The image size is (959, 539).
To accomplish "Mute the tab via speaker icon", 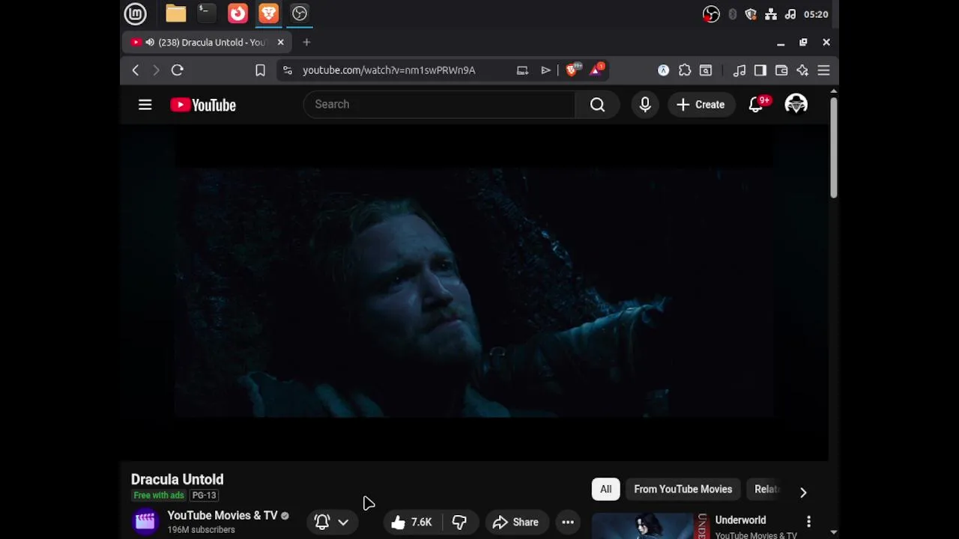I will (x=150, y=43).
